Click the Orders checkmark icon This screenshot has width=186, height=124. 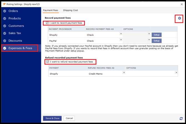[5, 11]
